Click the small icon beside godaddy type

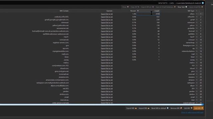(x=196, y=28)
